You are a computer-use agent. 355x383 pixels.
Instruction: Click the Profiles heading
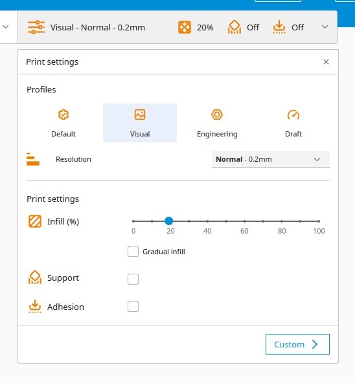(41, 90)
